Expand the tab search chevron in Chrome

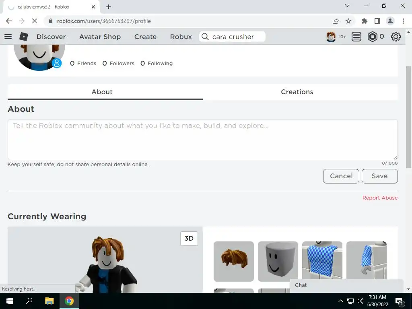coord(347,6)
